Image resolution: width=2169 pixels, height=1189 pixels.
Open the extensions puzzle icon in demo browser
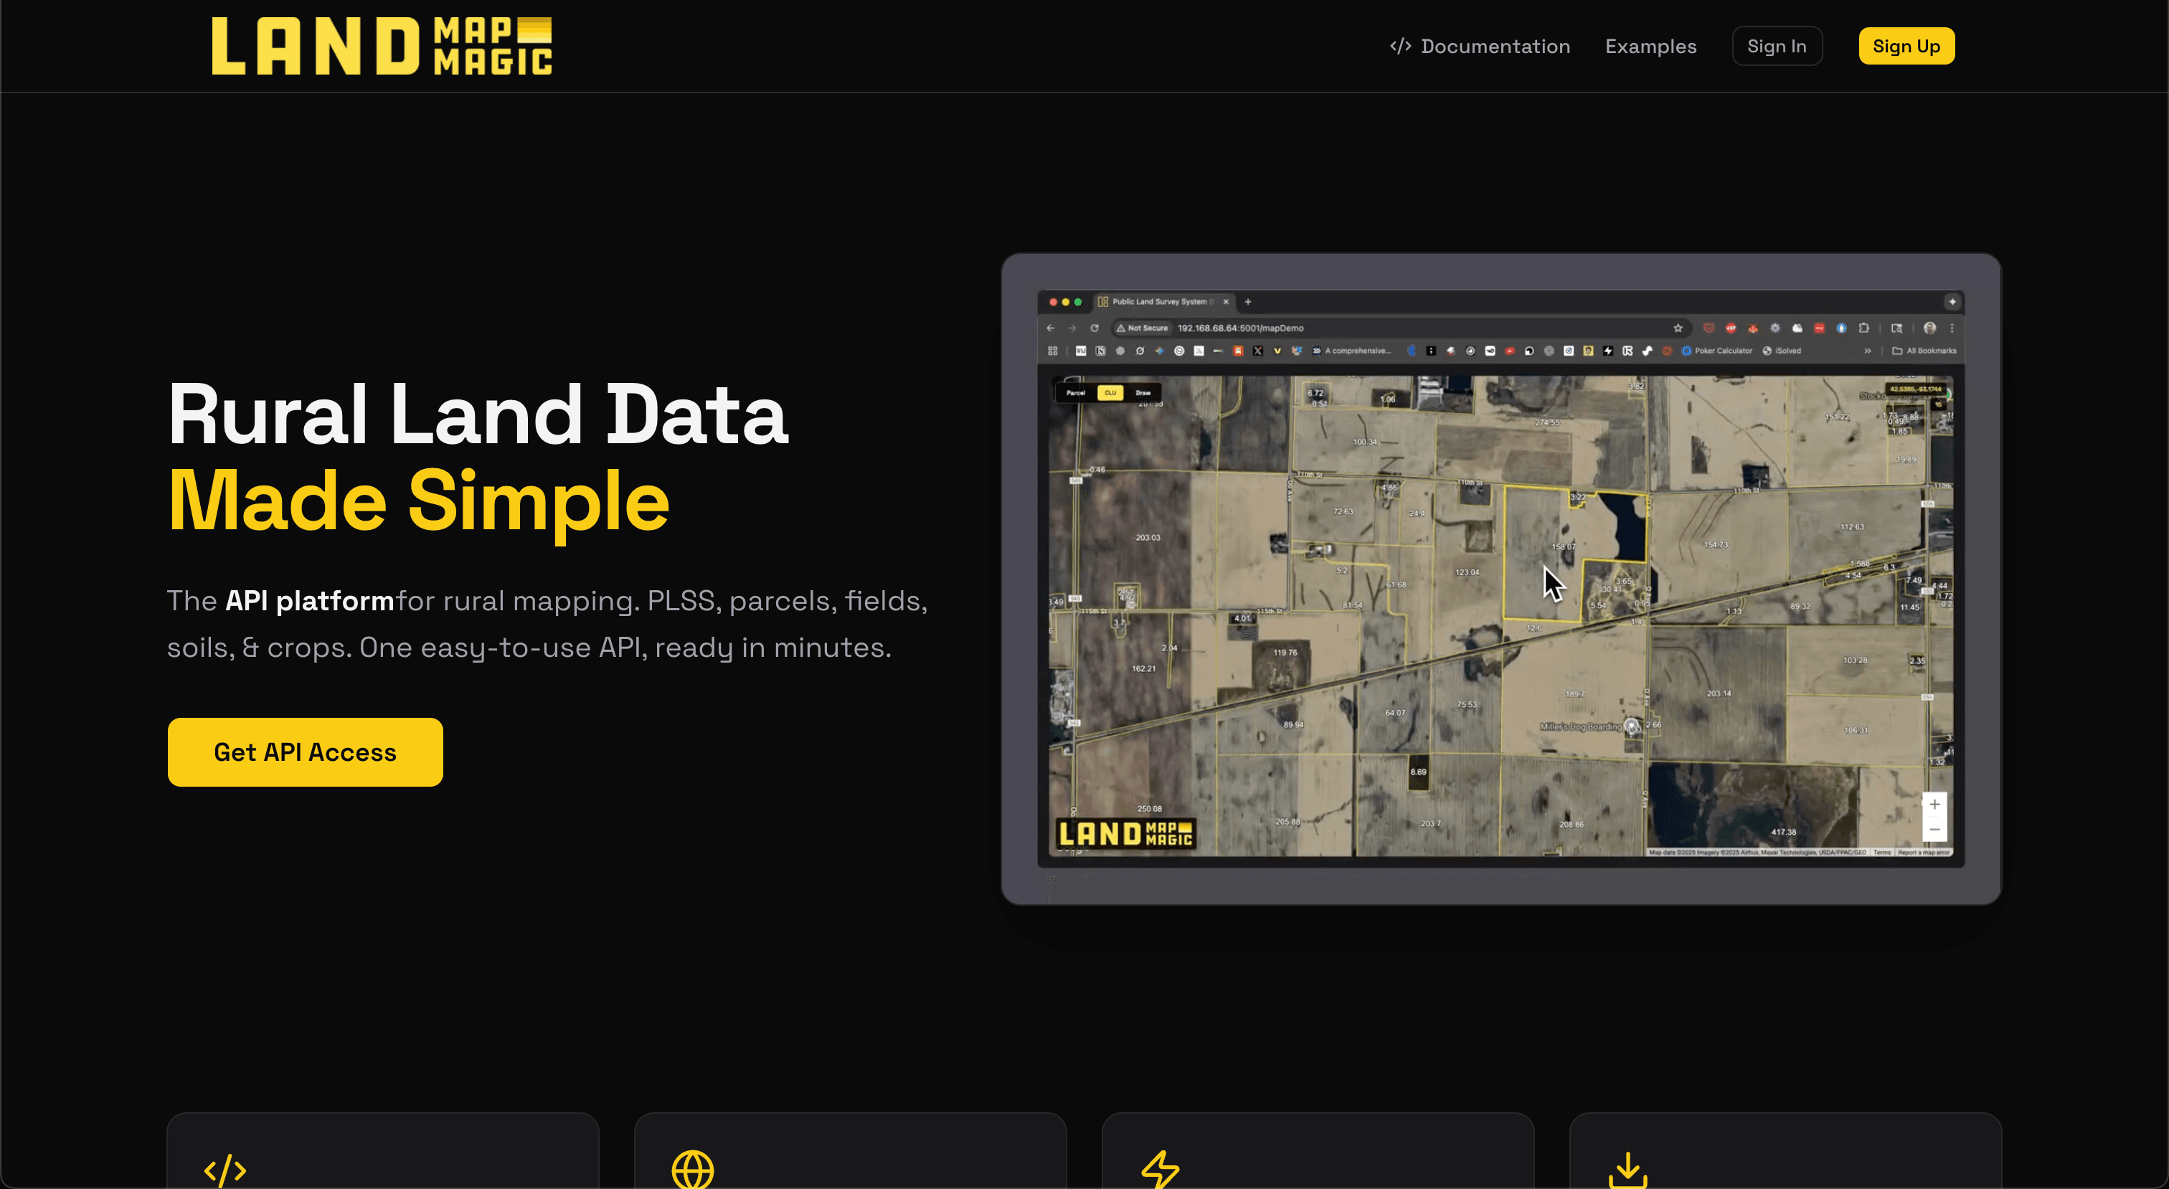1863,328
